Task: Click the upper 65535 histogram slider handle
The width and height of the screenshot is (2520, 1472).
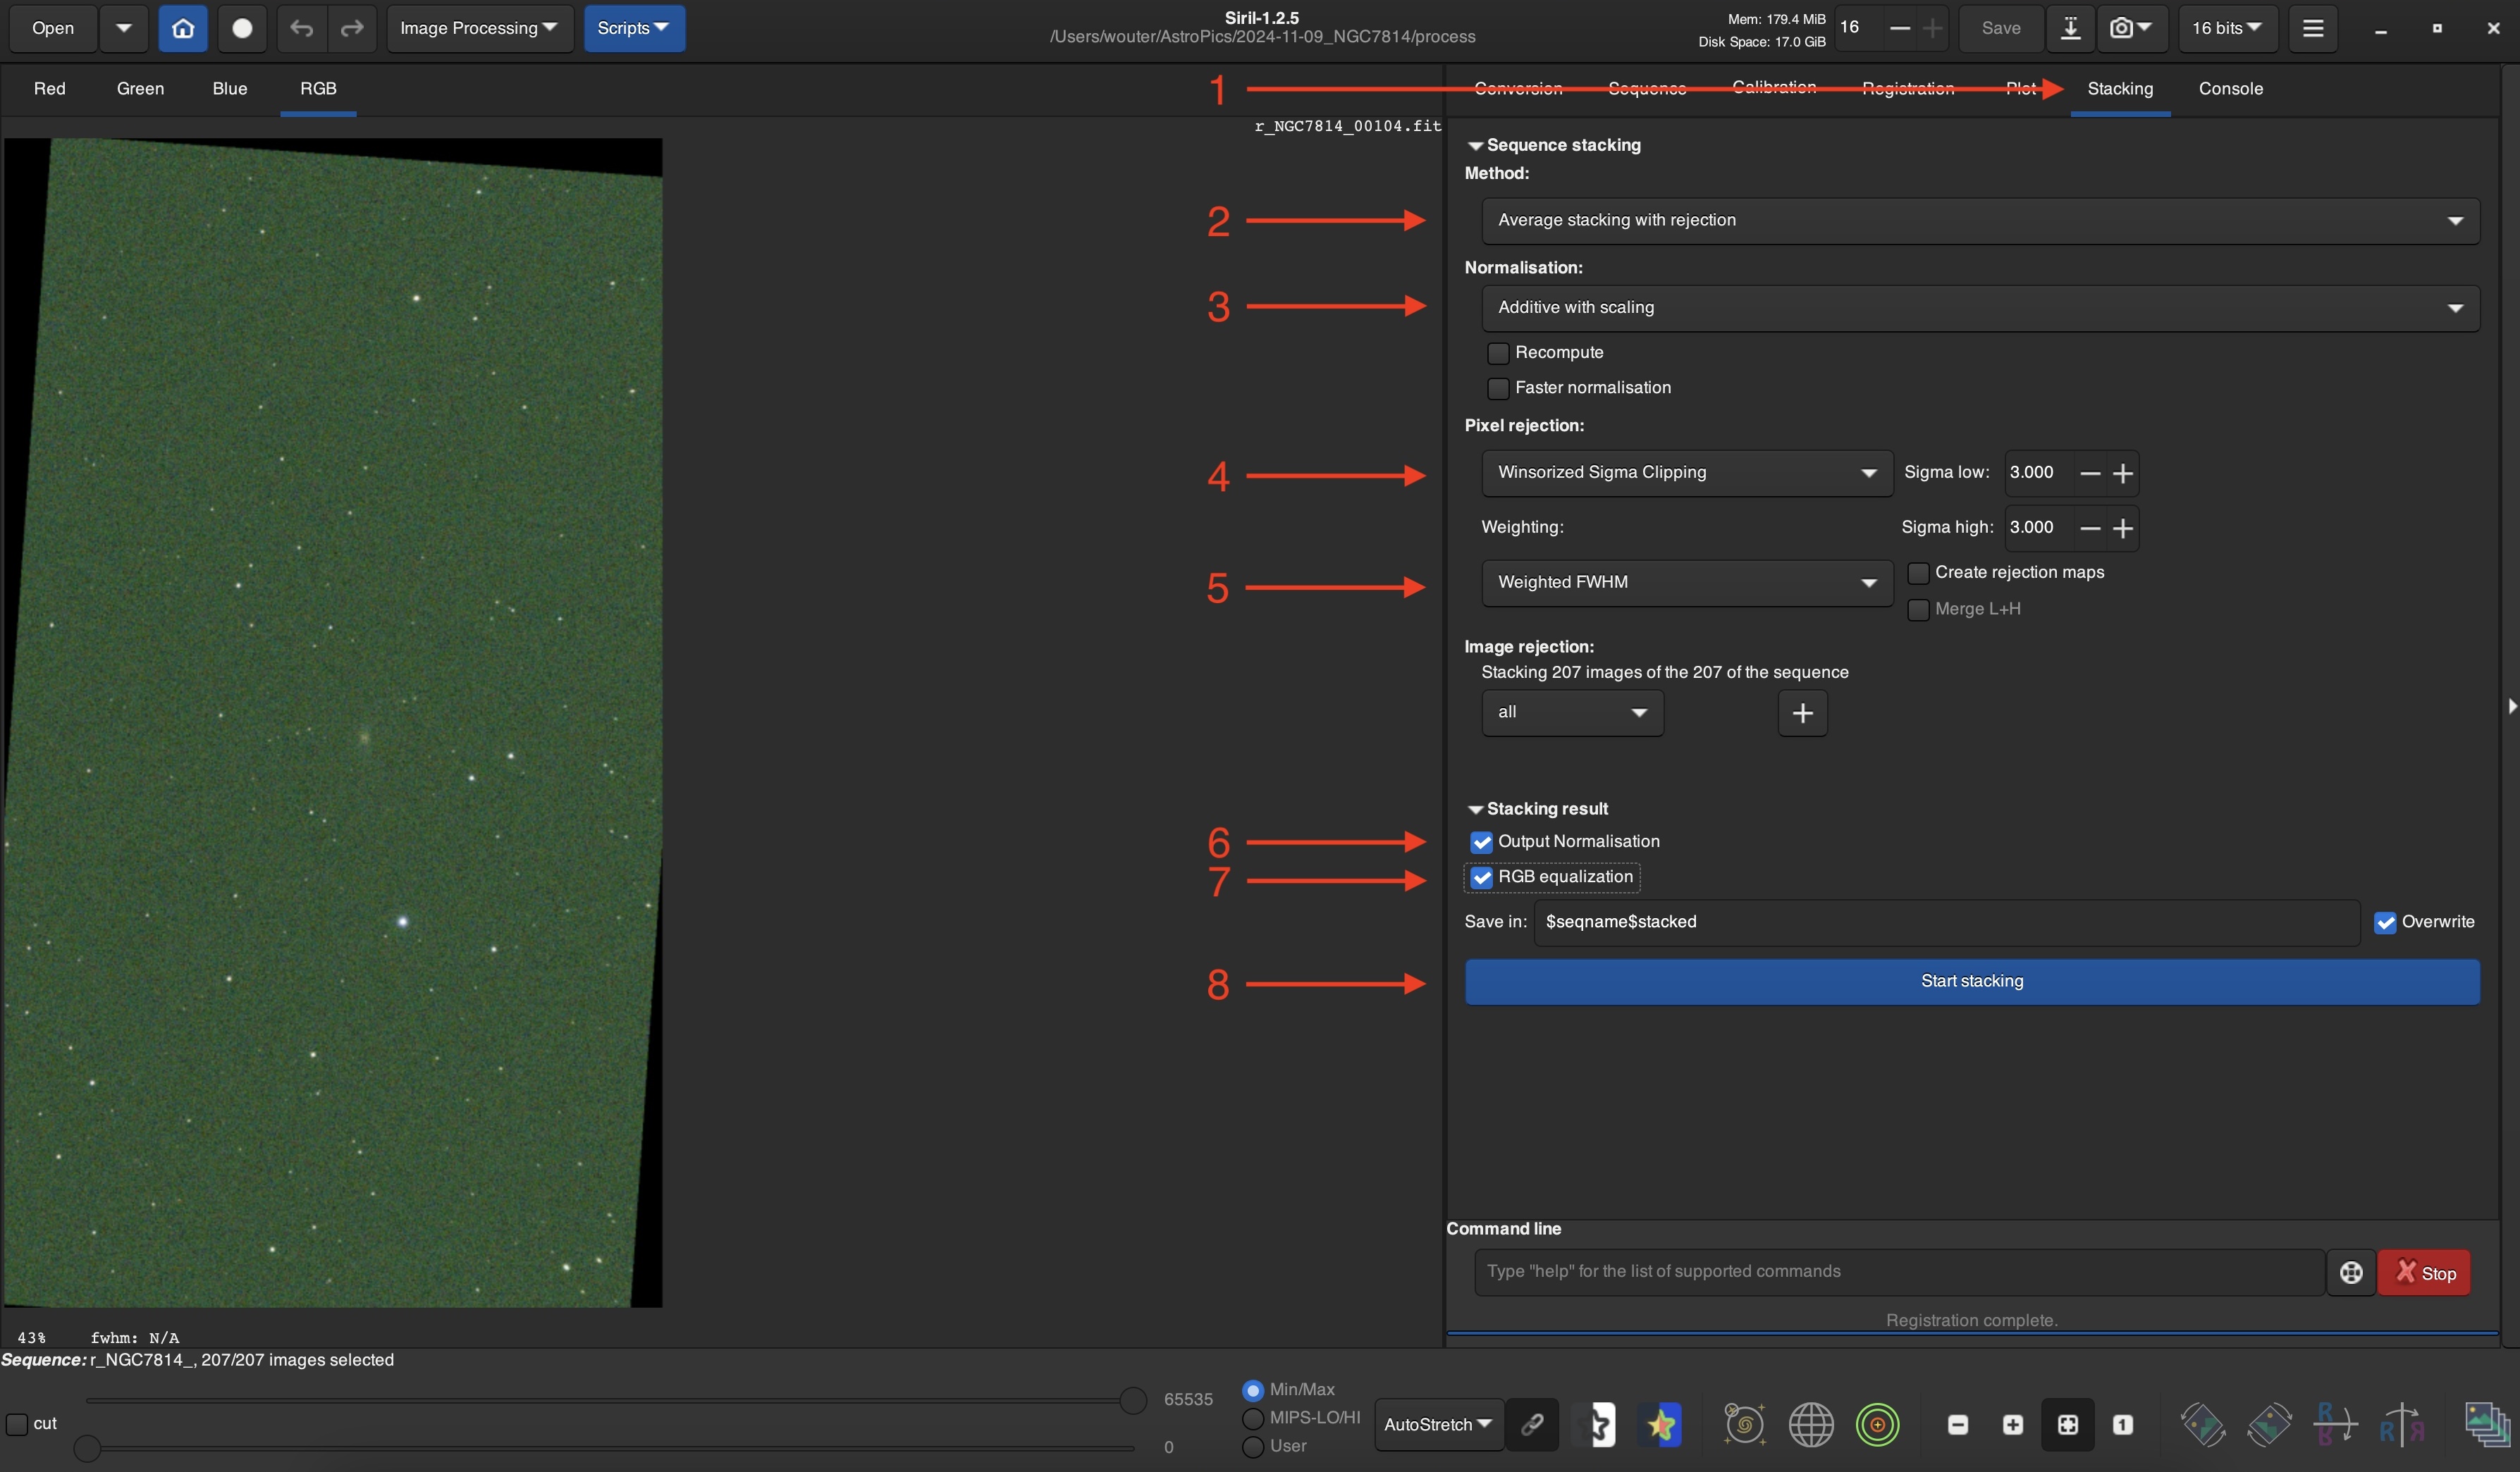Action: [1132, 1400]
